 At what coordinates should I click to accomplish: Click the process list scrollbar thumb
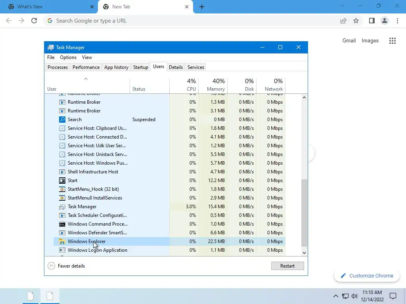coord(304,213)
